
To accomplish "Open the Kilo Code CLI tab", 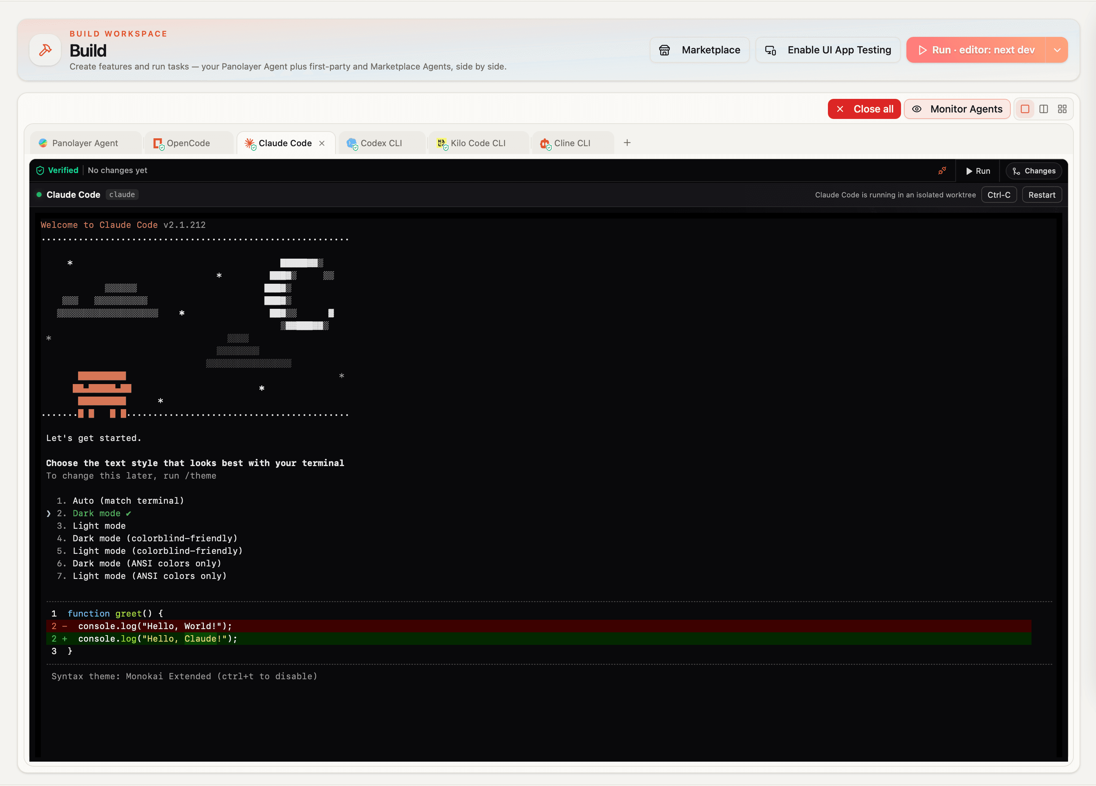I will click(478, 144).
